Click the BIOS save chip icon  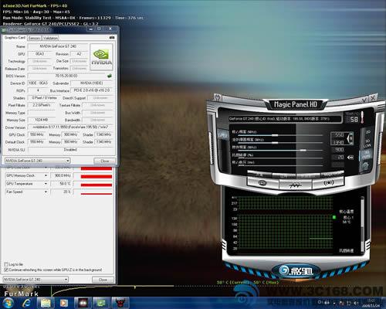pyautogui.click(x=110, y=76)
